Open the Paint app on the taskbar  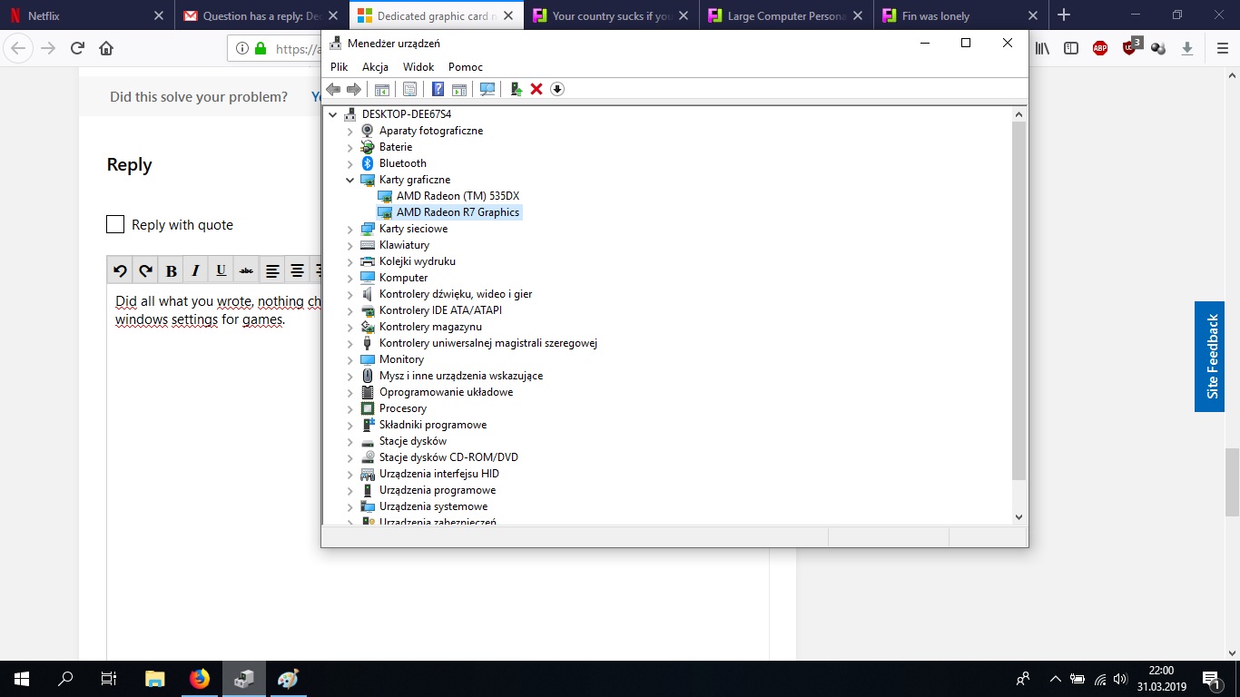click(x=288, y=679)
